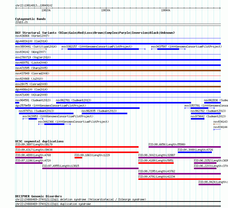Select nsv469751 (Locke2006) label
This screenshot has width=228, height=208.
click(x=32, y=63)
